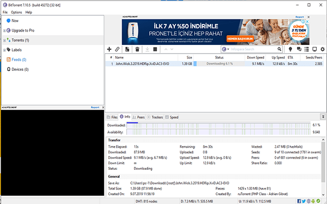This screenshot has height=204, width=327.
Task: Create new torrent file icon
Action: click(127, 49)
